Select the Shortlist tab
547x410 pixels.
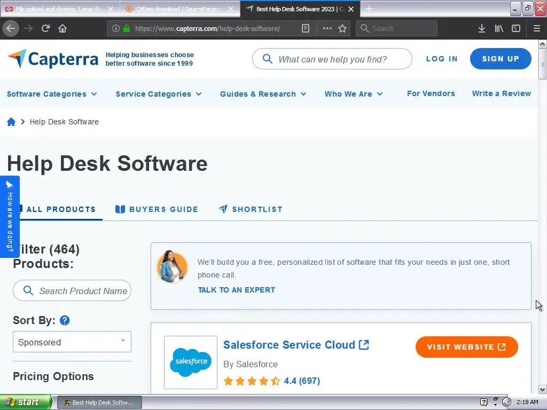point(251,209)
